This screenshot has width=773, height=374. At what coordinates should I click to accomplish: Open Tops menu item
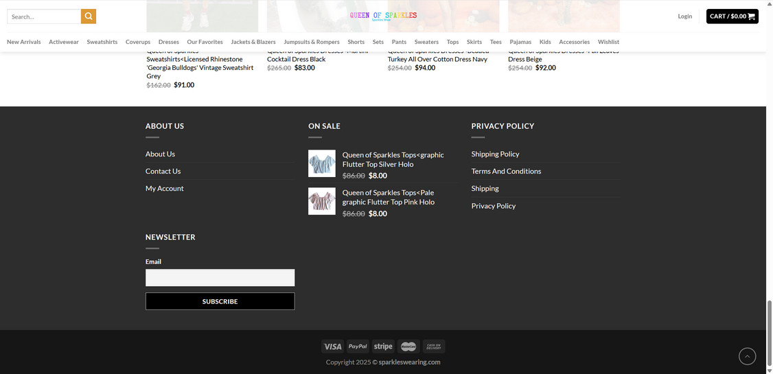(x=452, y=42)
